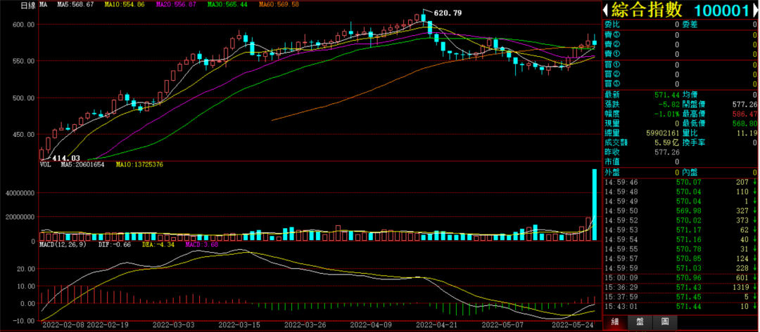Select the 15:00:09 tick row
Screen dimensions: 760x332
[681, 278]
